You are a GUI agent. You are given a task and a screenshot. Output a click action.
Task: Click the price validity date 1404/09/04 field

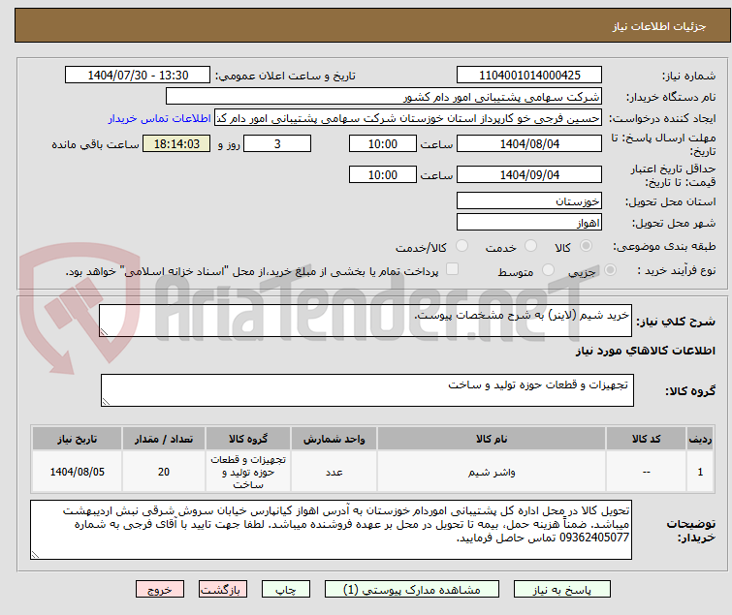pyautogui.click(x=529, y=175)
